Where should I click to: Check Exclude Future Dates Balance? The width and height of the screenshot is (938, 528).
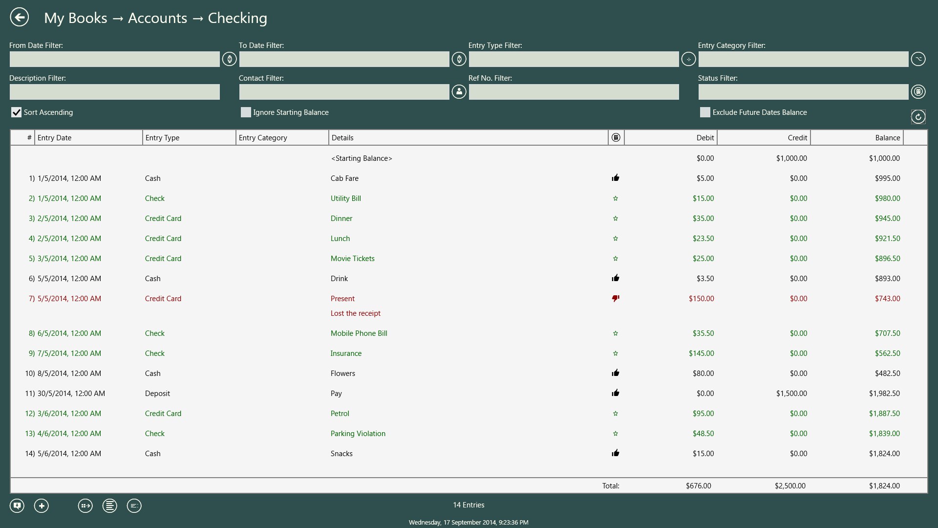pos(705,112)
